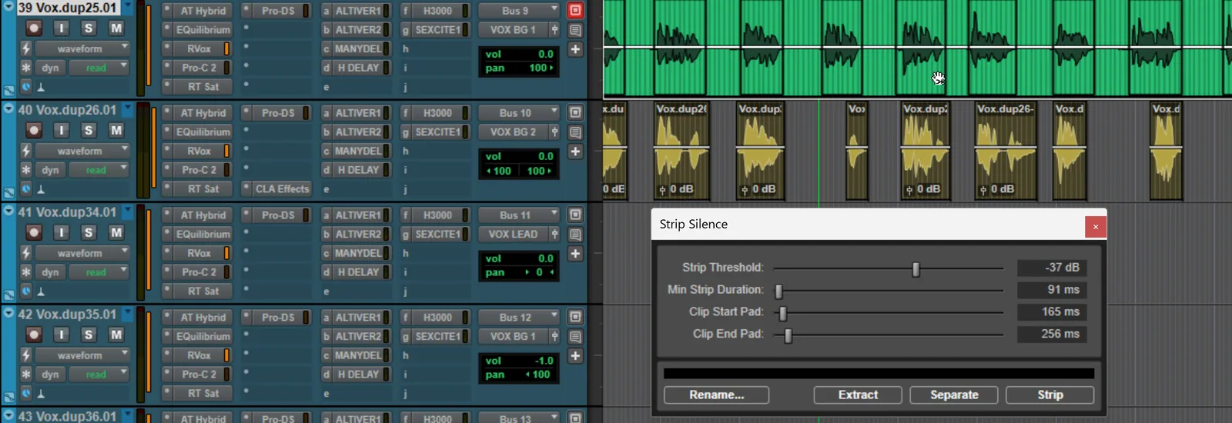Click the Min Strip Duration slider handle

778,291
